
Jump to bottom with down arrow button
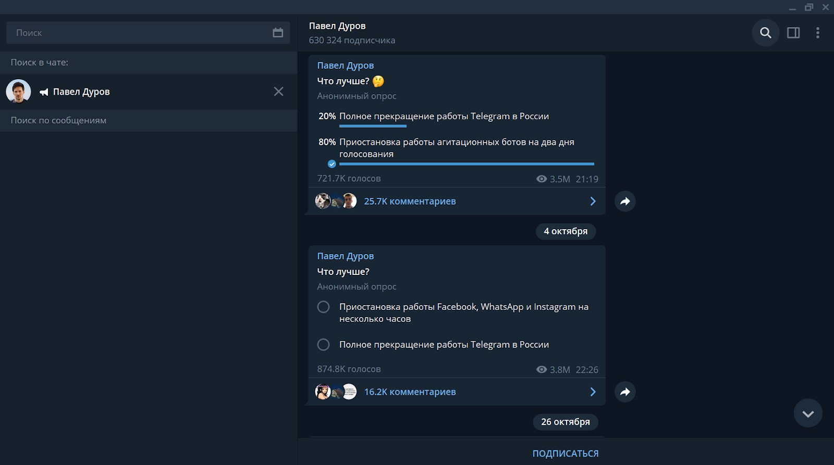808,413
